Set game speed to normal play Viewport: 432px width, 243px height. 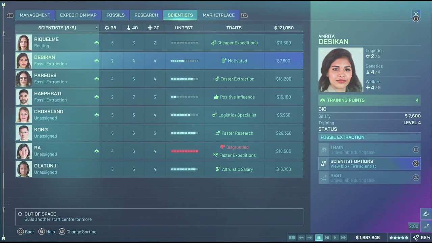tap(335, 238)
